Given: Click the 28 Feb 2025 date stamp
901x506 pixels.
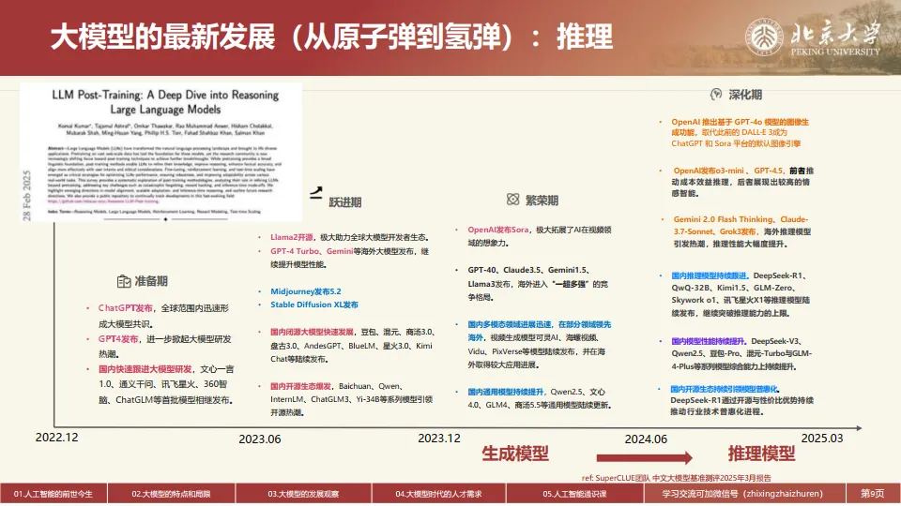Looking at the screenshot, I should point(26,196).
